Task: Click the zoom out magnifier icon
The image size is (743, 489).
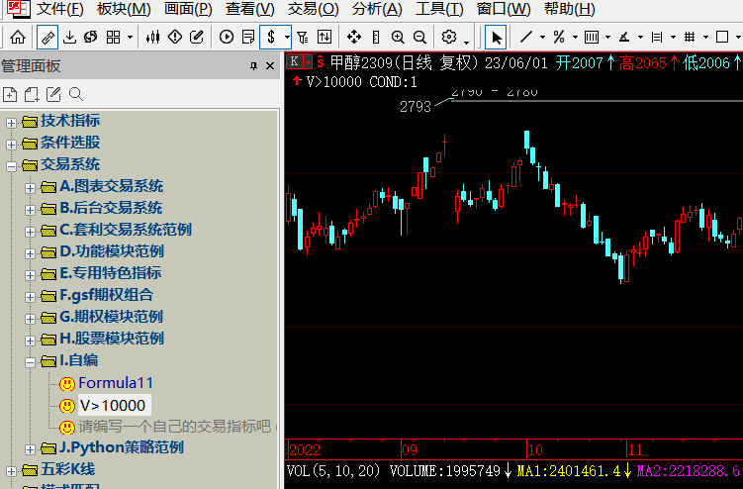Action: coord(419,37)
